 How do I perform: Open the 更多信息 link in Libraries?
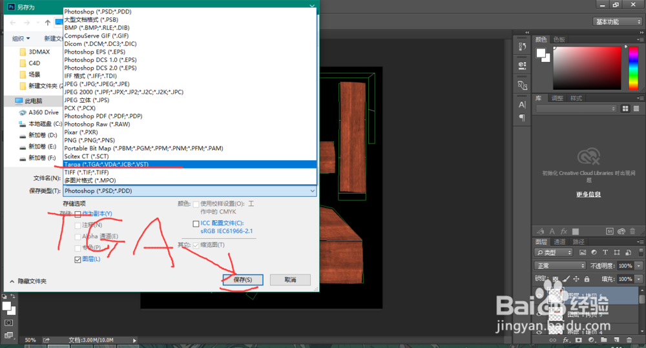(589, 194)
